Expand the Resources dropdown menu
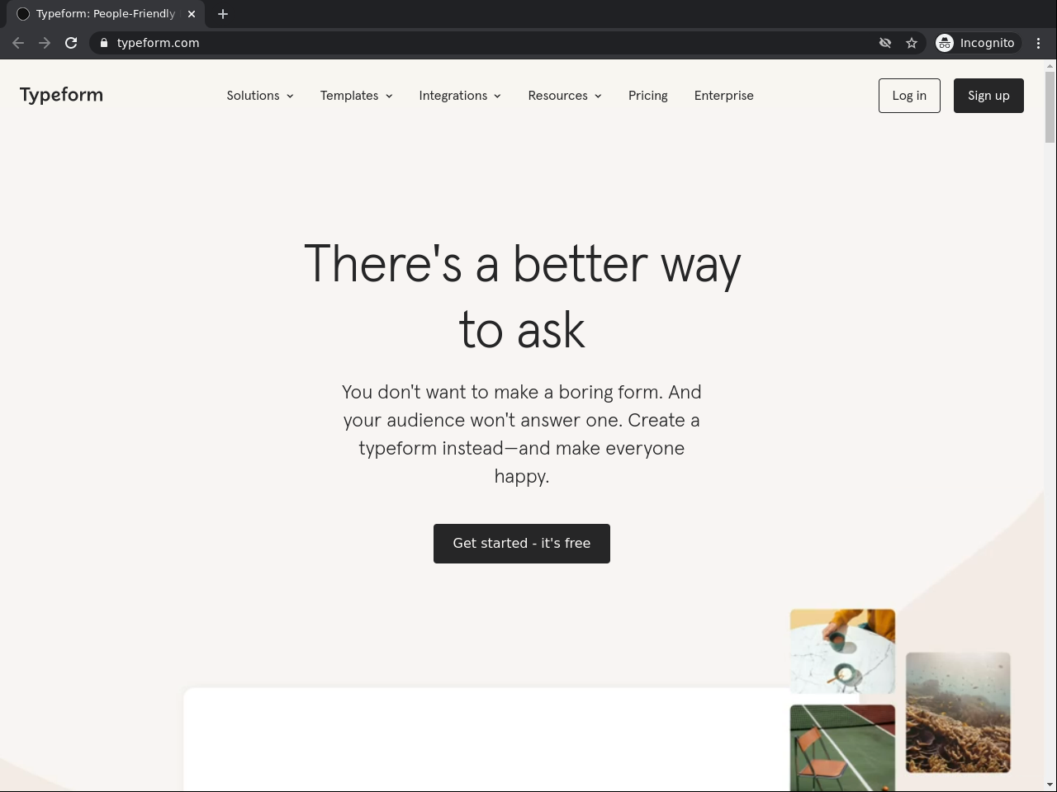 pos(565,96)
